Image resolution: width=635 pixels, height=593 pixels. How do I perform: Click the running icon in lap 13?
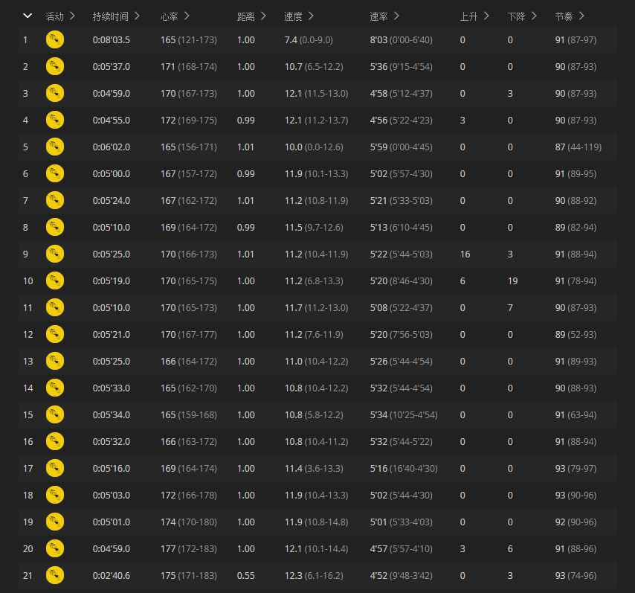pos(55,361)
